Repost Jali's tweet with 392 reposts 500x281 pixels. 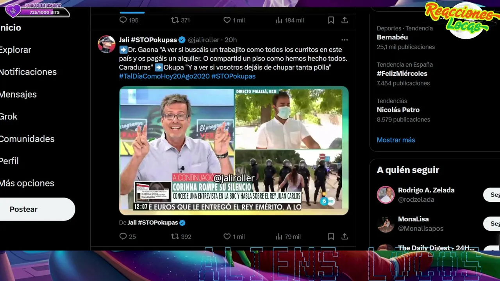[181, 237]
